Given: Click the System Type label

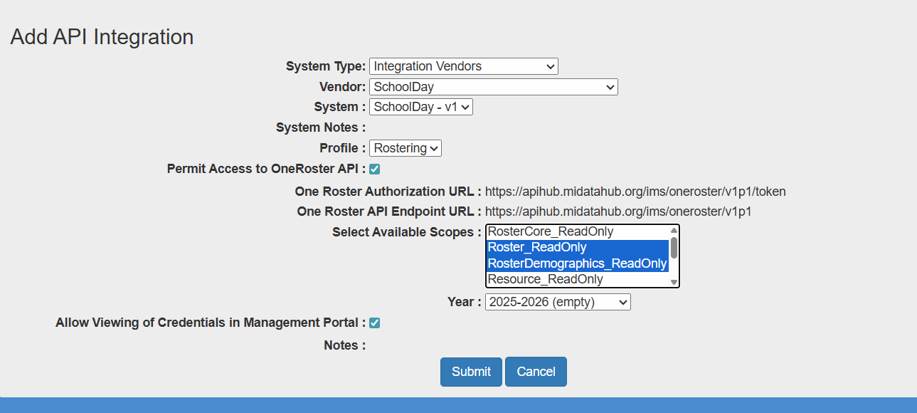Looking at the screenshot, I should tap(326, 66).
